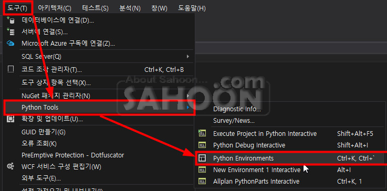This screenshot has height=191, width=387.
Task: Click the Python Tools submenu arrow
Action: [x=189, y=108]
